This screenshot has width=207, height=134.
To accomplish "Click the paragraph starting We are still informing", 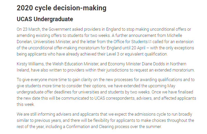I will (x=105, y=120).
